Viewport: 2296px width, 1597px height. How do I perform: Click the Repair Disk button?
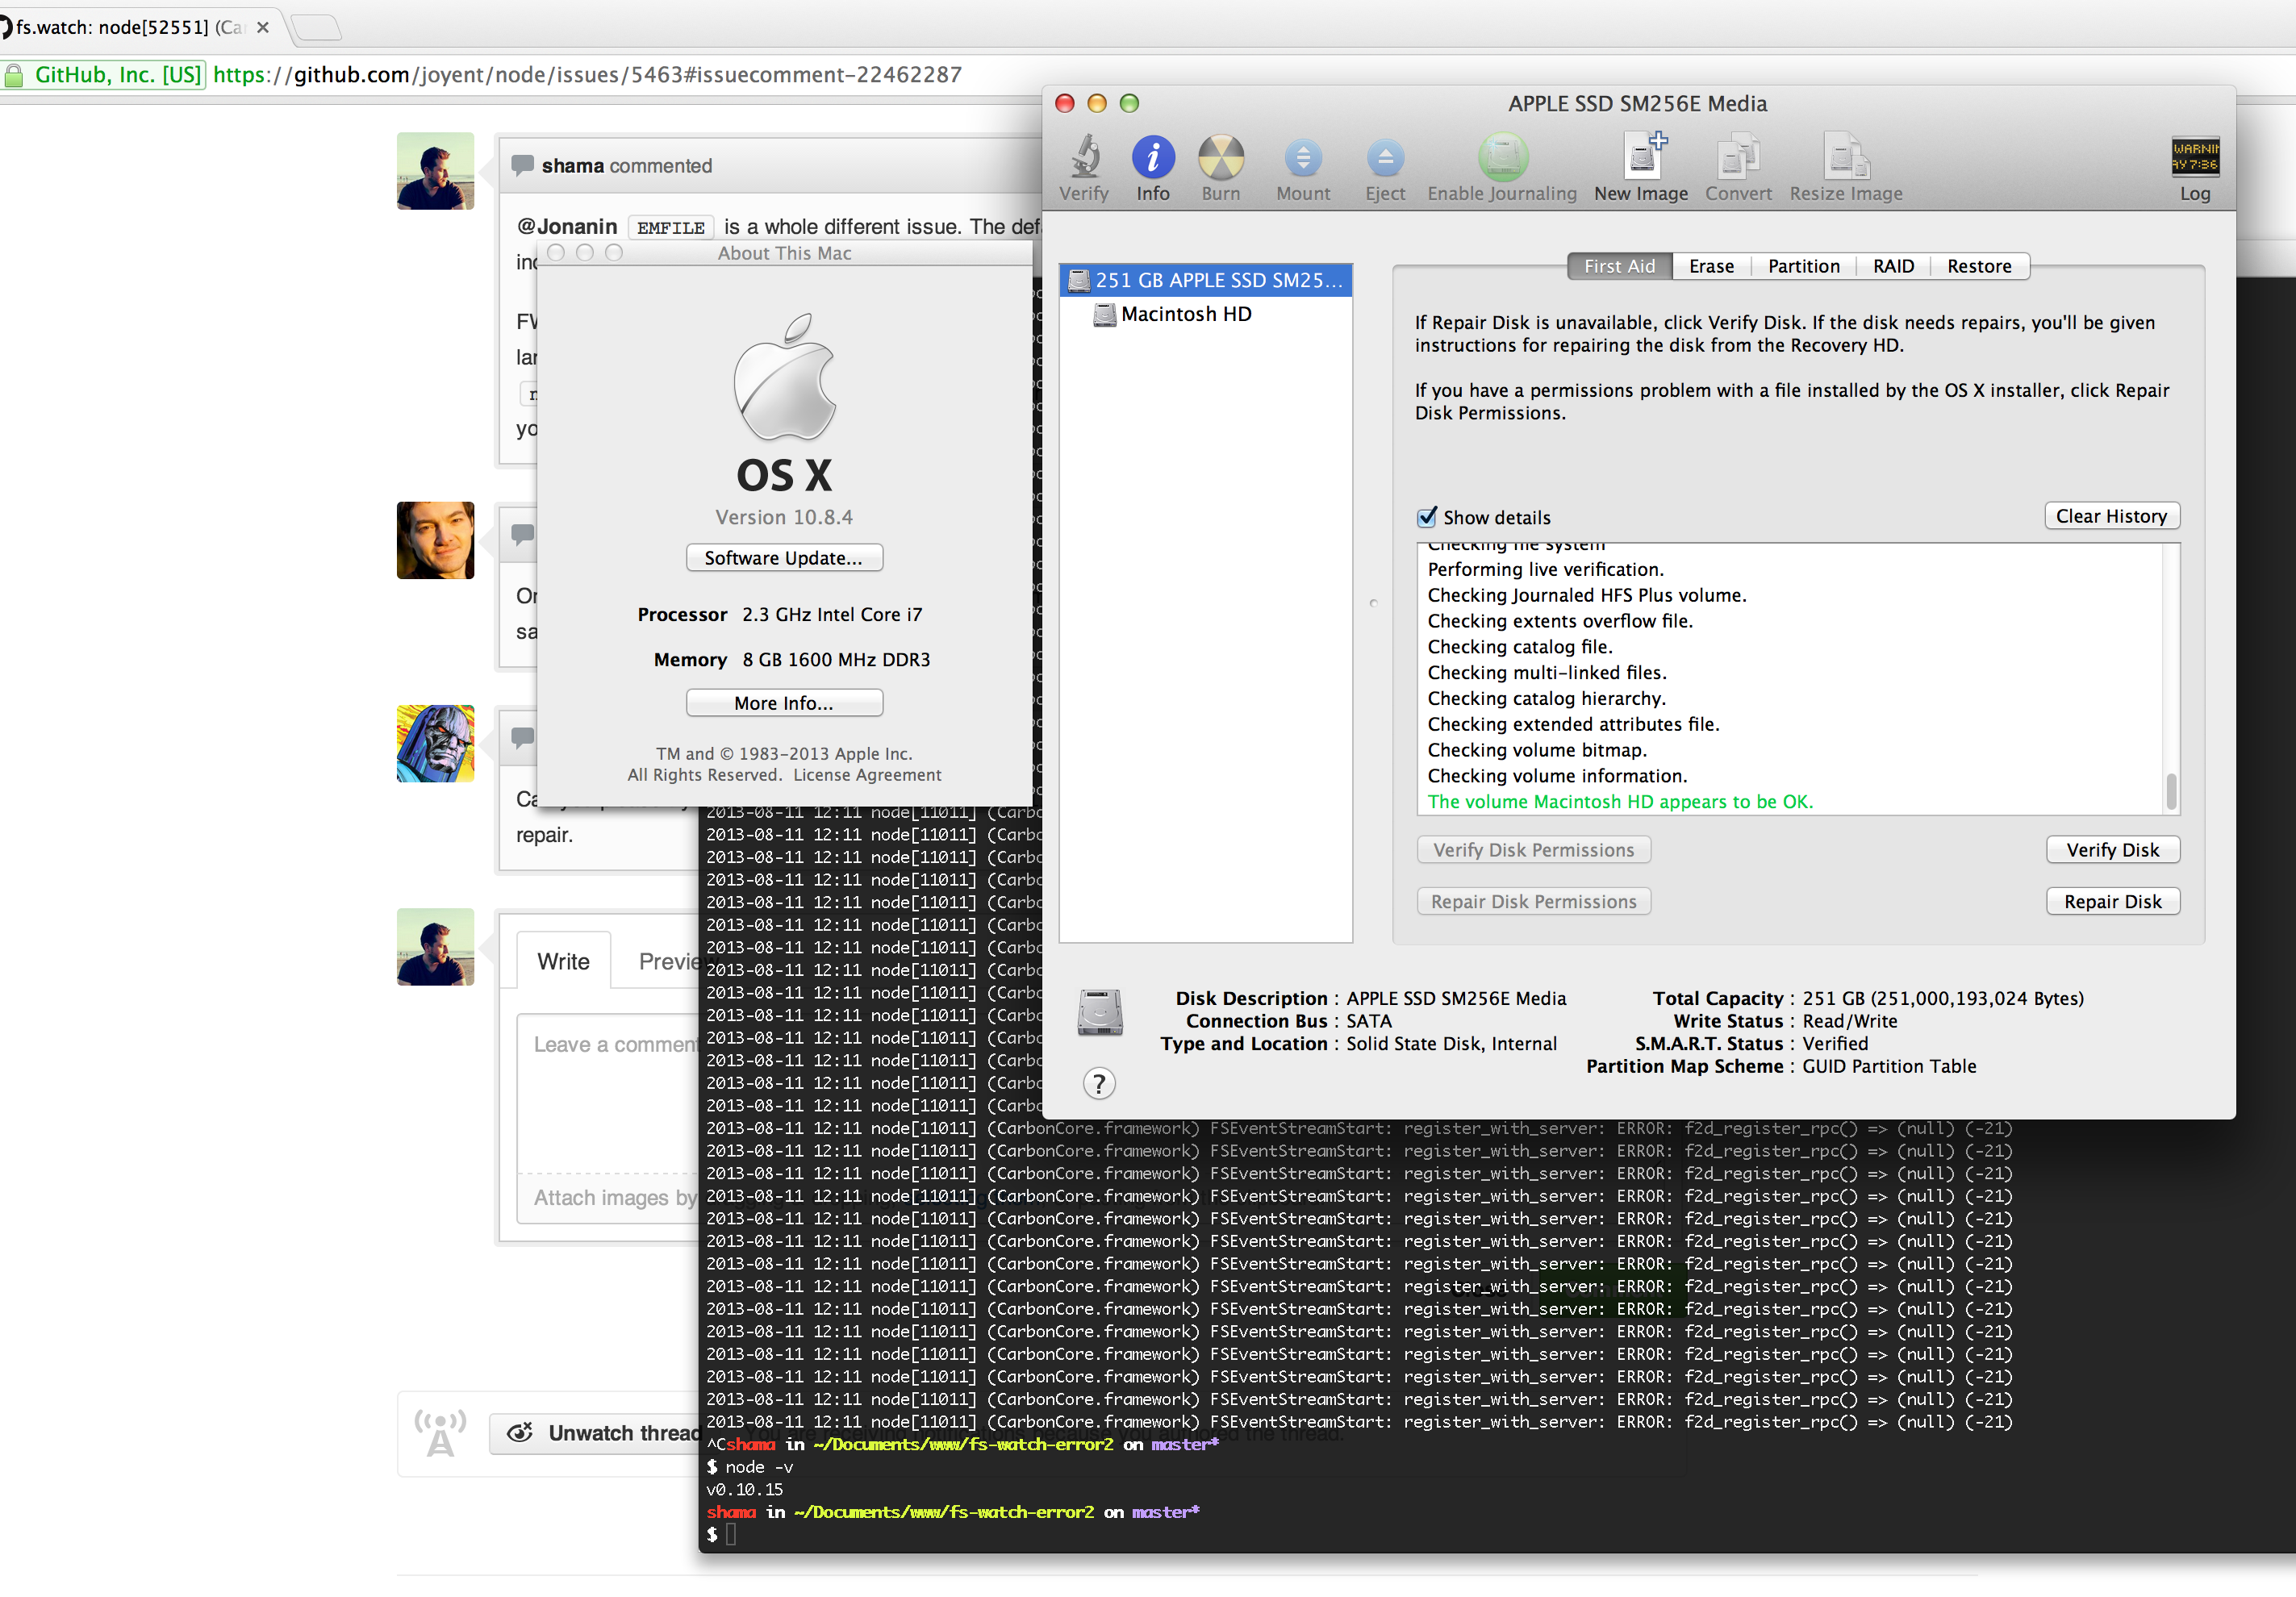point(2112,902)
